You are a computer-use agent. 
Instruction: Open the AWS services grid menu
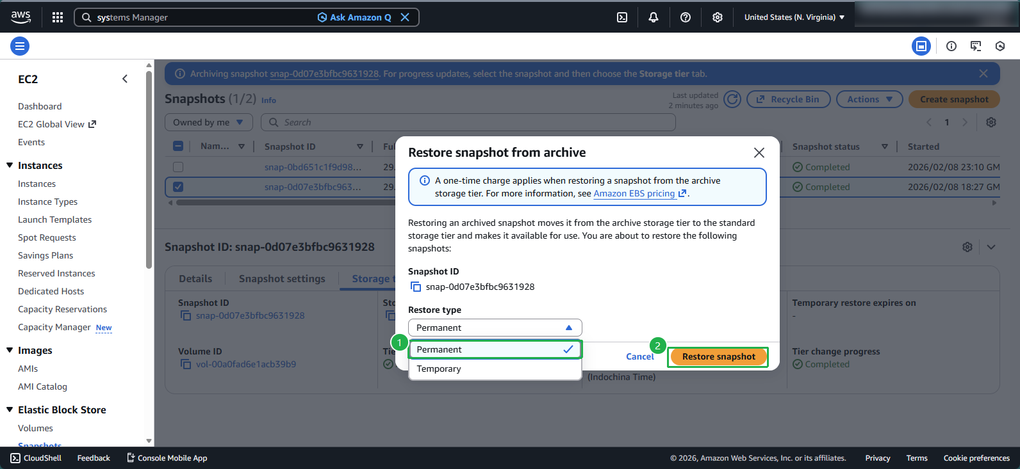(x=58, y=17)
